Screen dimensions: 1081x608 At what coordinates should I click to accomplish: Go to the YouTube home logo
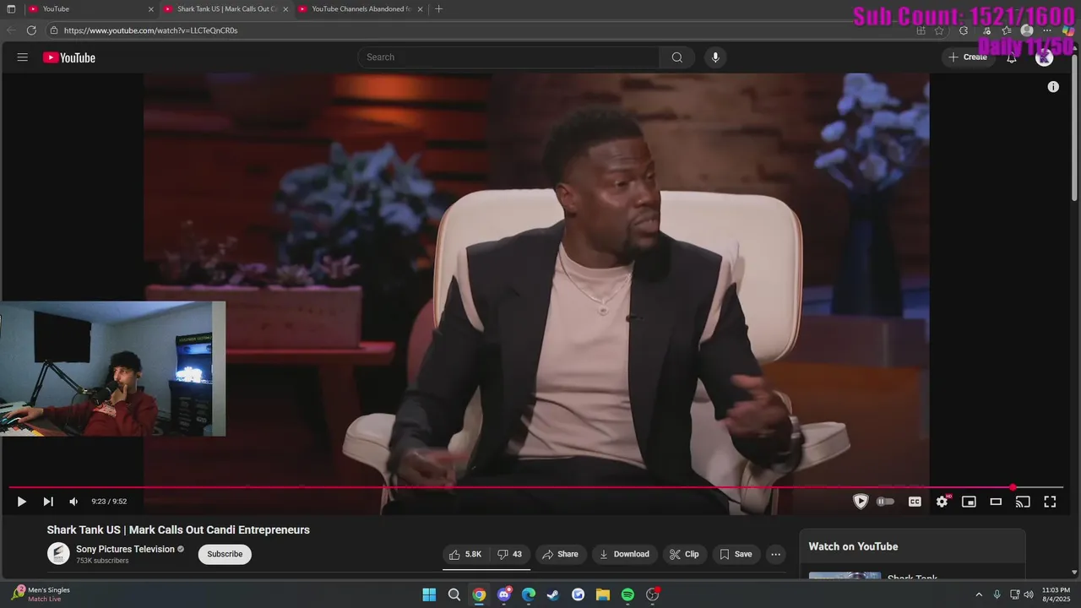pyautogui.click(x=69, y=57)
